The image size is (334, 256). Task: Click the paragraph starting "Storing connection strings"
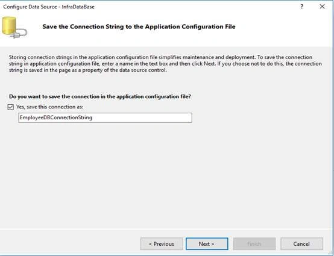pos(165,64)
